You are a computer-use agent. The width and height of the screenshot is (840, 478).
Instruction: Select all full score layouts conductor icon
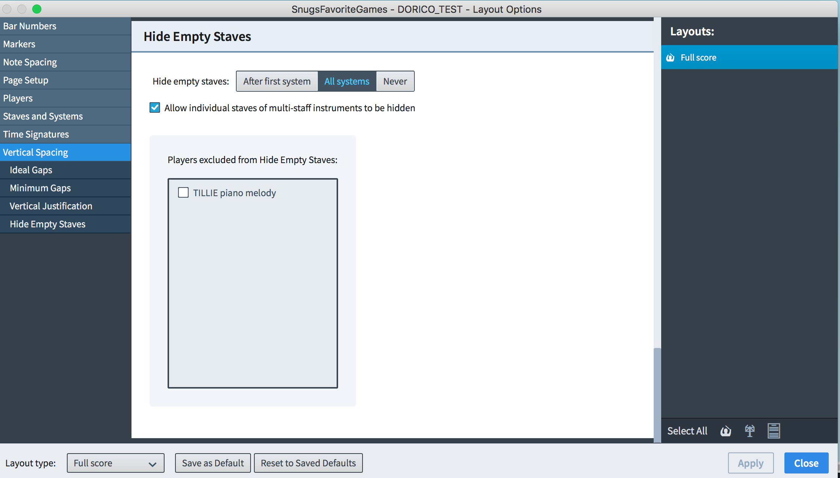[725, 431]
